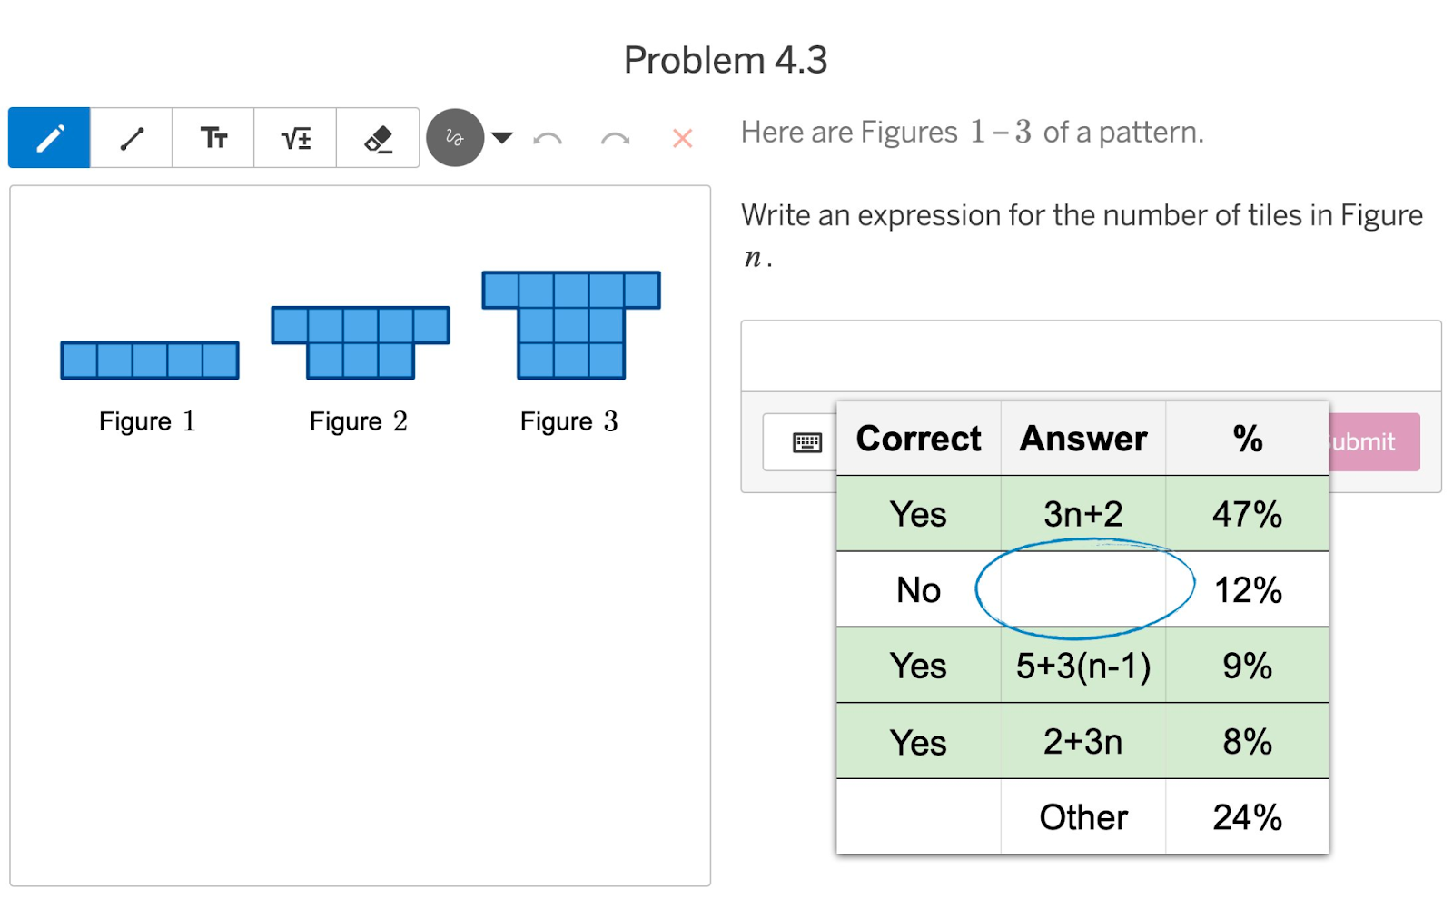Open the on-screen math keyboard
Viewport: 1453px width, 899px height.
pyautogui.click(x=800, y=442)
